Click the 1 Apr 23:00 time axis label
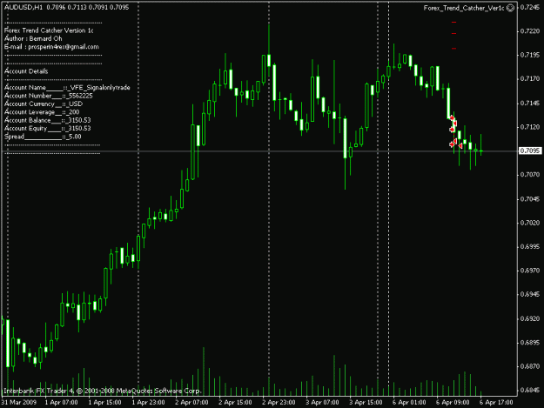Image resolution: width=544 pixels, height=408 pixels. (x=148, y=403)
